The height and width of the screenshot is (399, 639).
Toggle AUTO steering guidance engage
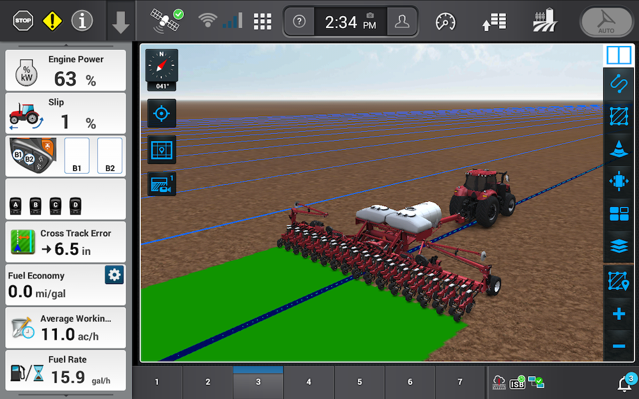pos(606,22)
